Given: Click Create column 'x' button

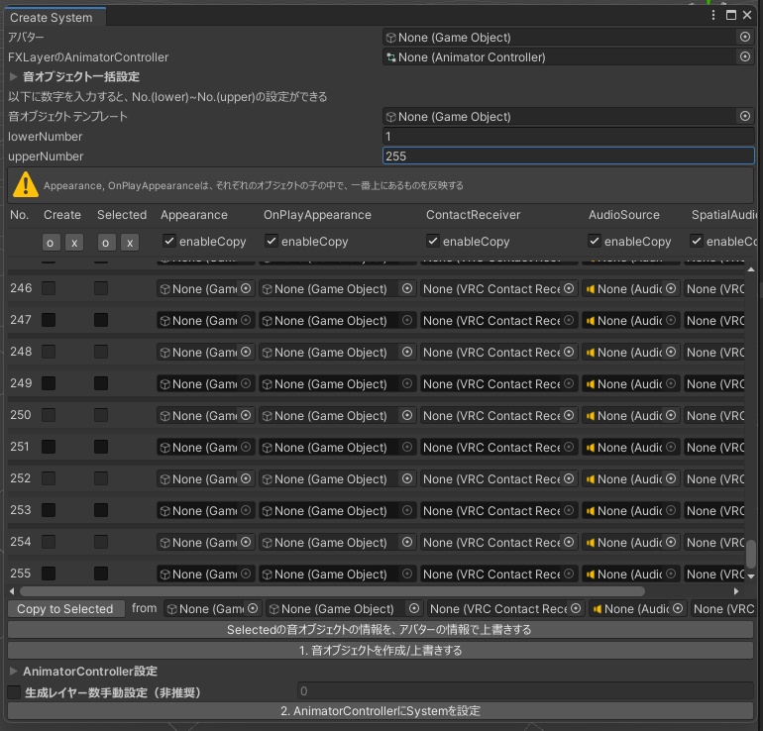Looking at the screenshot, I should (x=74, y=243).
